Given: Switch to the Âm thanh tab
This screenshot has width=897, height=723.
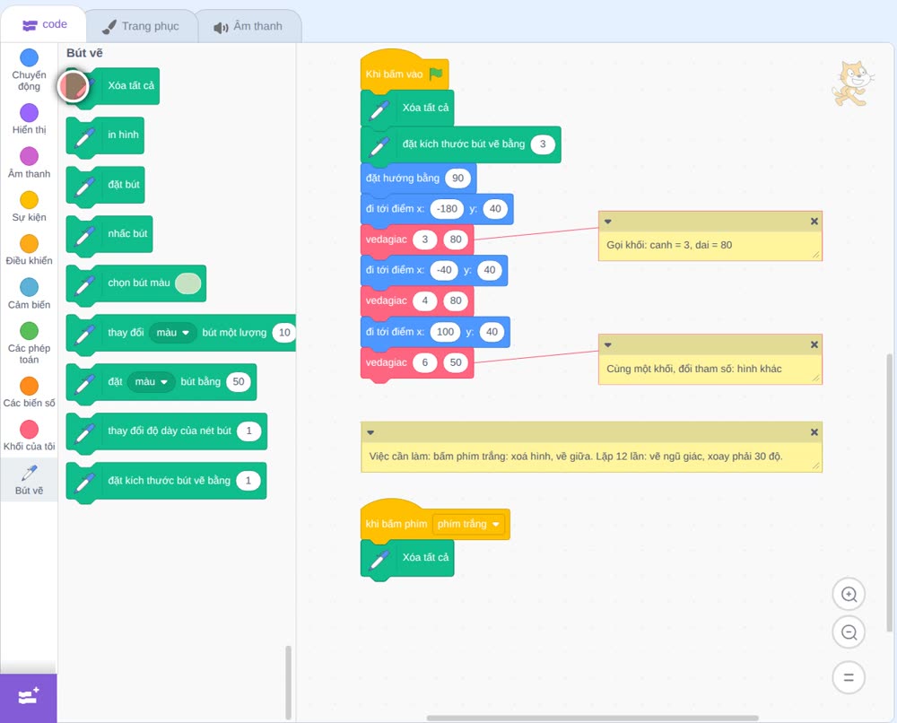Looking at the screenshot, I should (248, 26).
